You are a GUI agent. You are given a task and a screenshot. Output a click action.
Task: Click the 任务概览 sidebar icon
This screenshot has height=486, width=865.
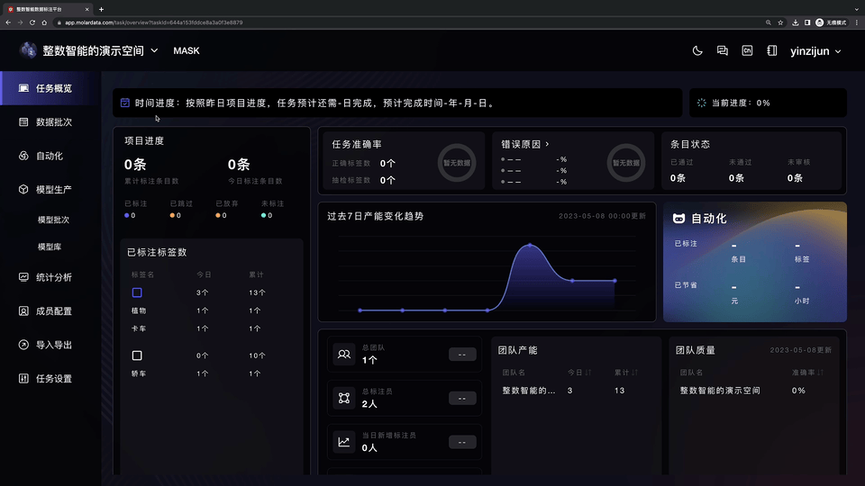click(23, 88)
